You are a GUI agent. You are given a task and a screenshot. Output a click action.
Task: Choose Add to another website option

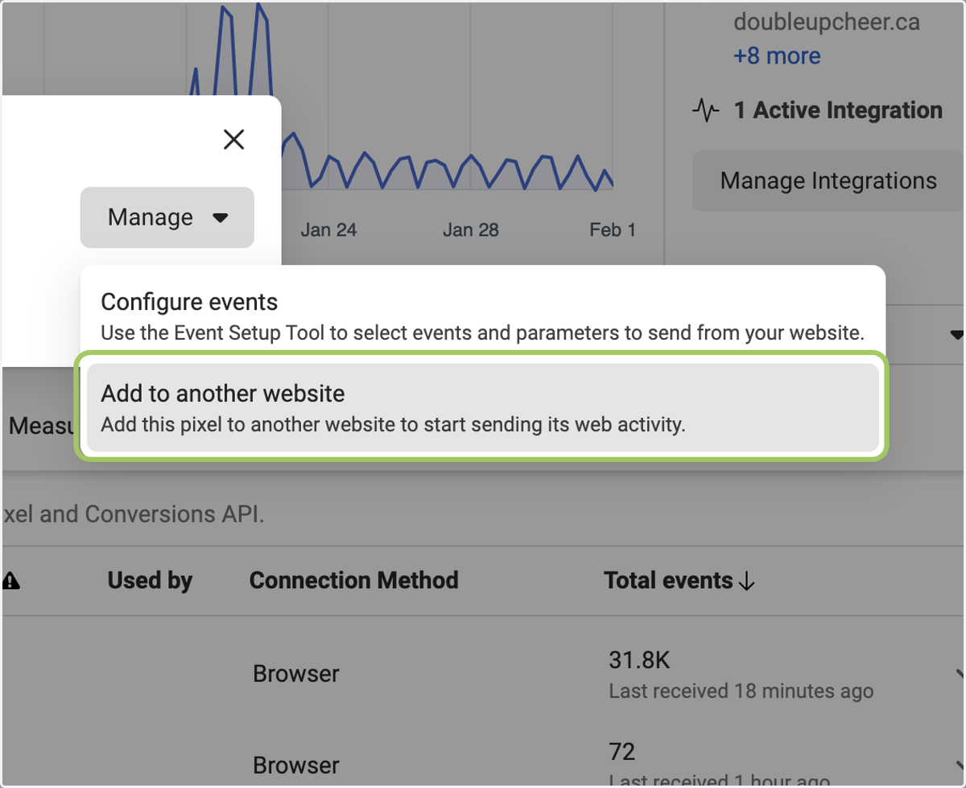click(x=483, y=407)
